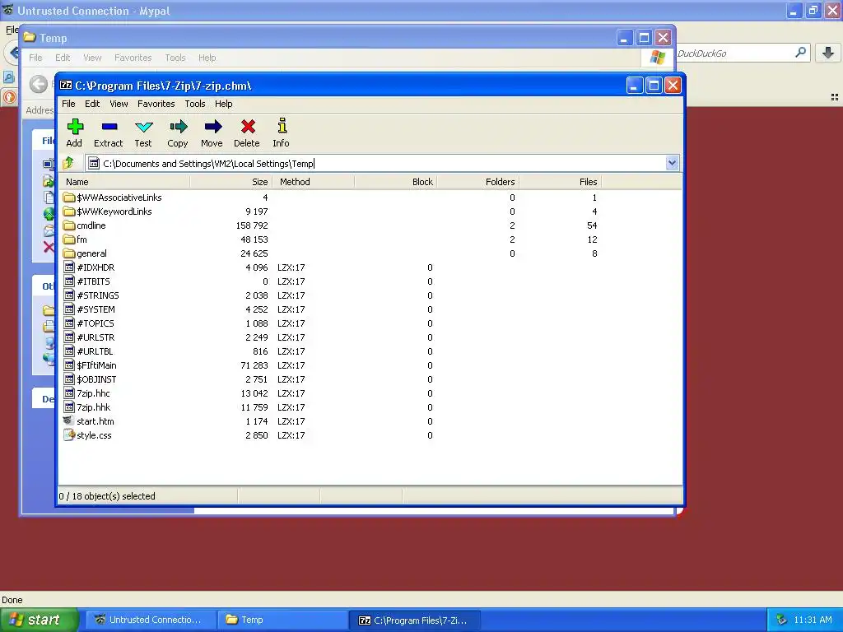The width and height of the screenshot is (843, 632).
Task: Sort by the Name column header
Action: click(123, 182)
